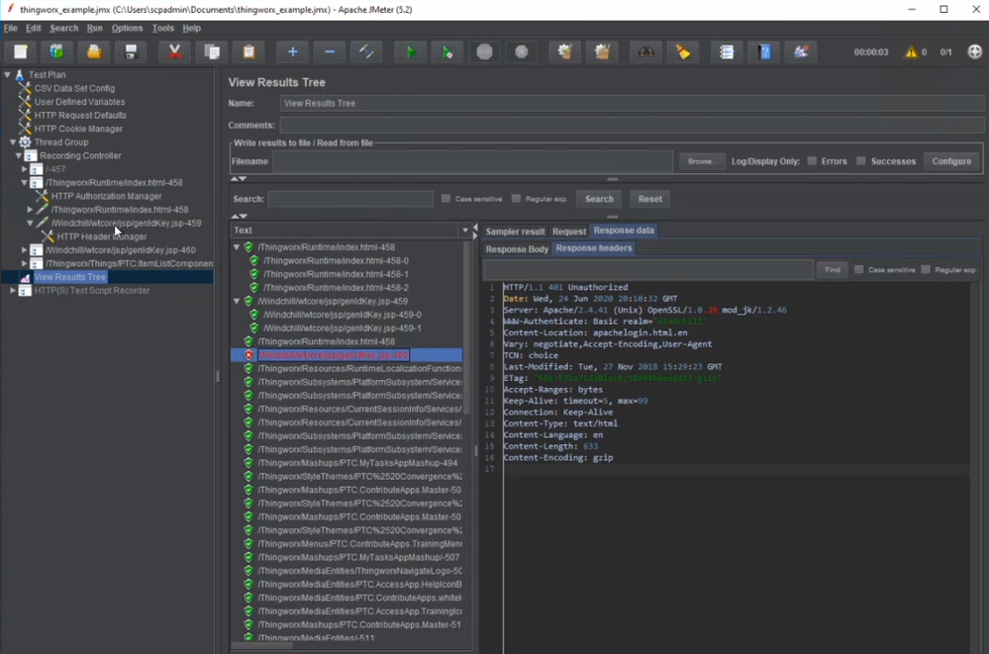
Task: Click the Reset button
Action: tap(649, 199)
